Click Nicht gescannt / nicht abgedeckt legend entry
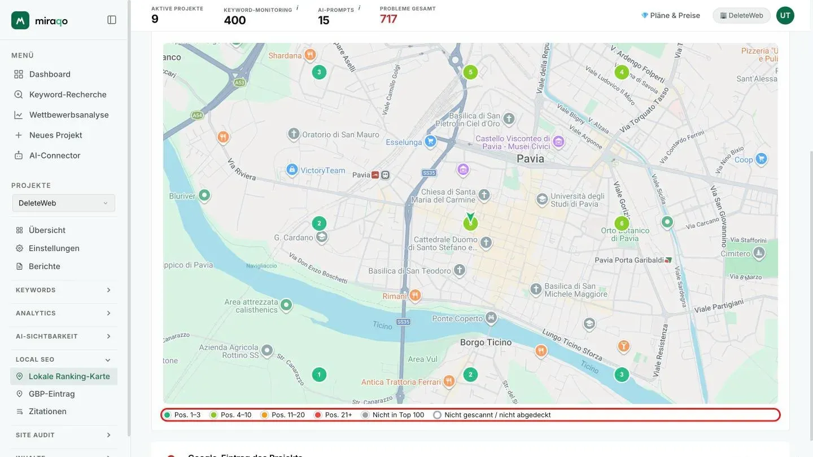 pyautogui.click(x=492, y=415)
